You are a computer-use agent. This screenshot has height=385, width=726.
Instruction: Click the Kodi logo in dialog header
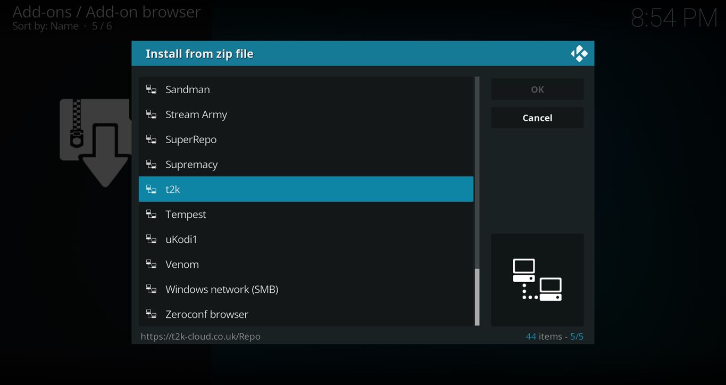pos(579,54)
